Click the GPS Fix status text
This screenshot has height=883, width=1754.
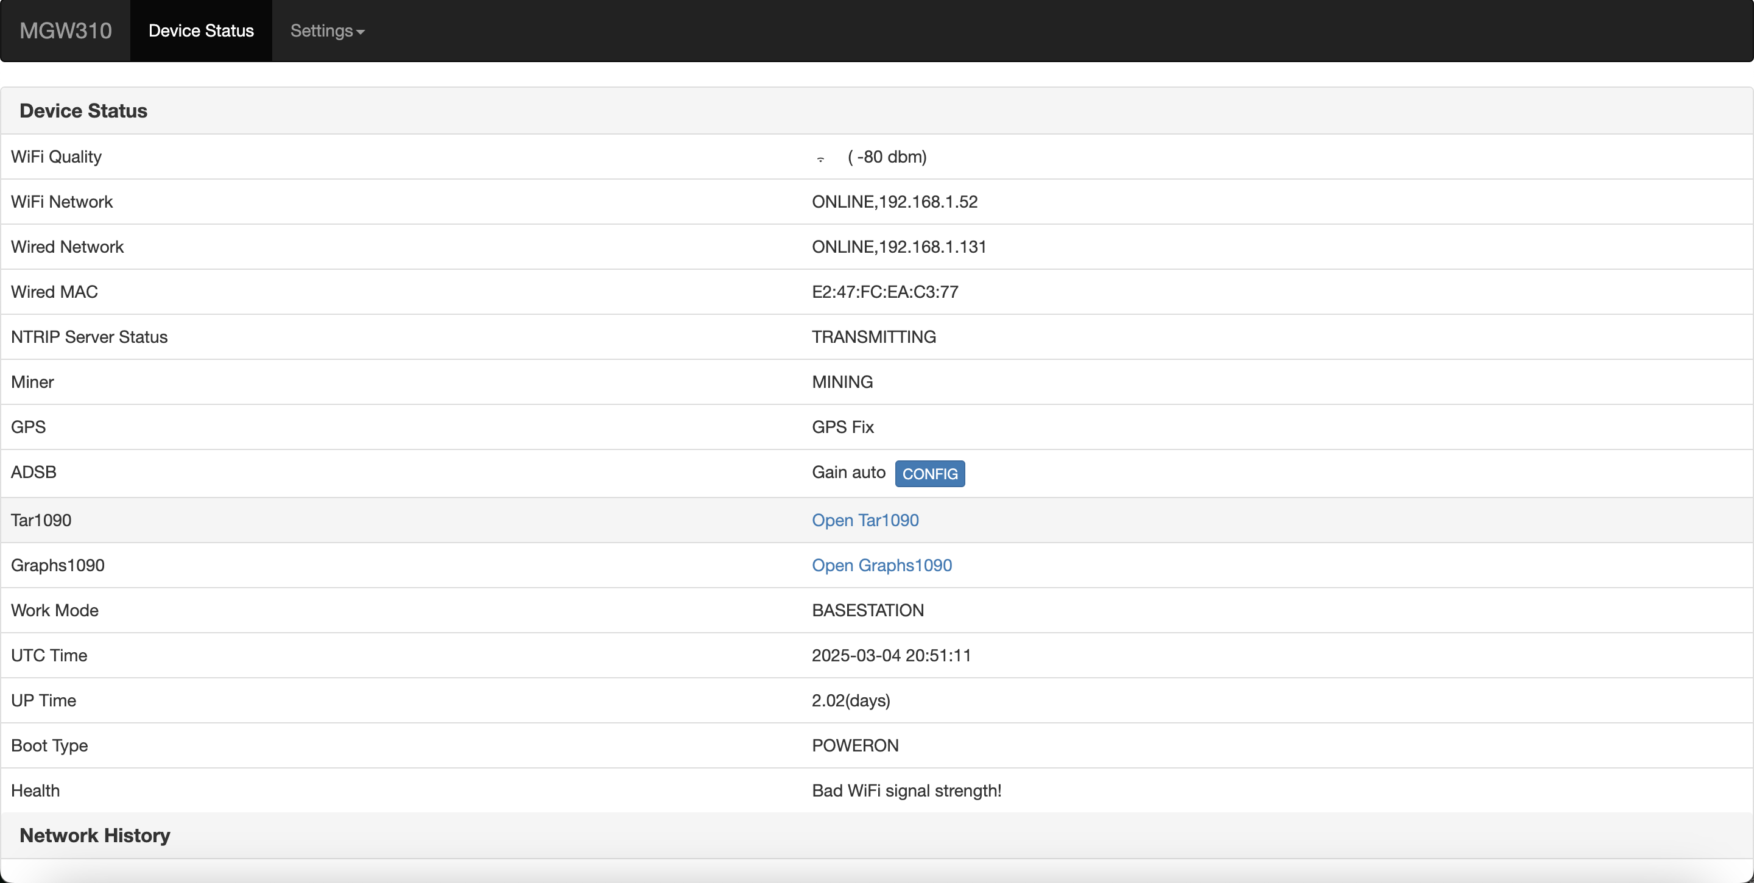(x=842, y=427)
